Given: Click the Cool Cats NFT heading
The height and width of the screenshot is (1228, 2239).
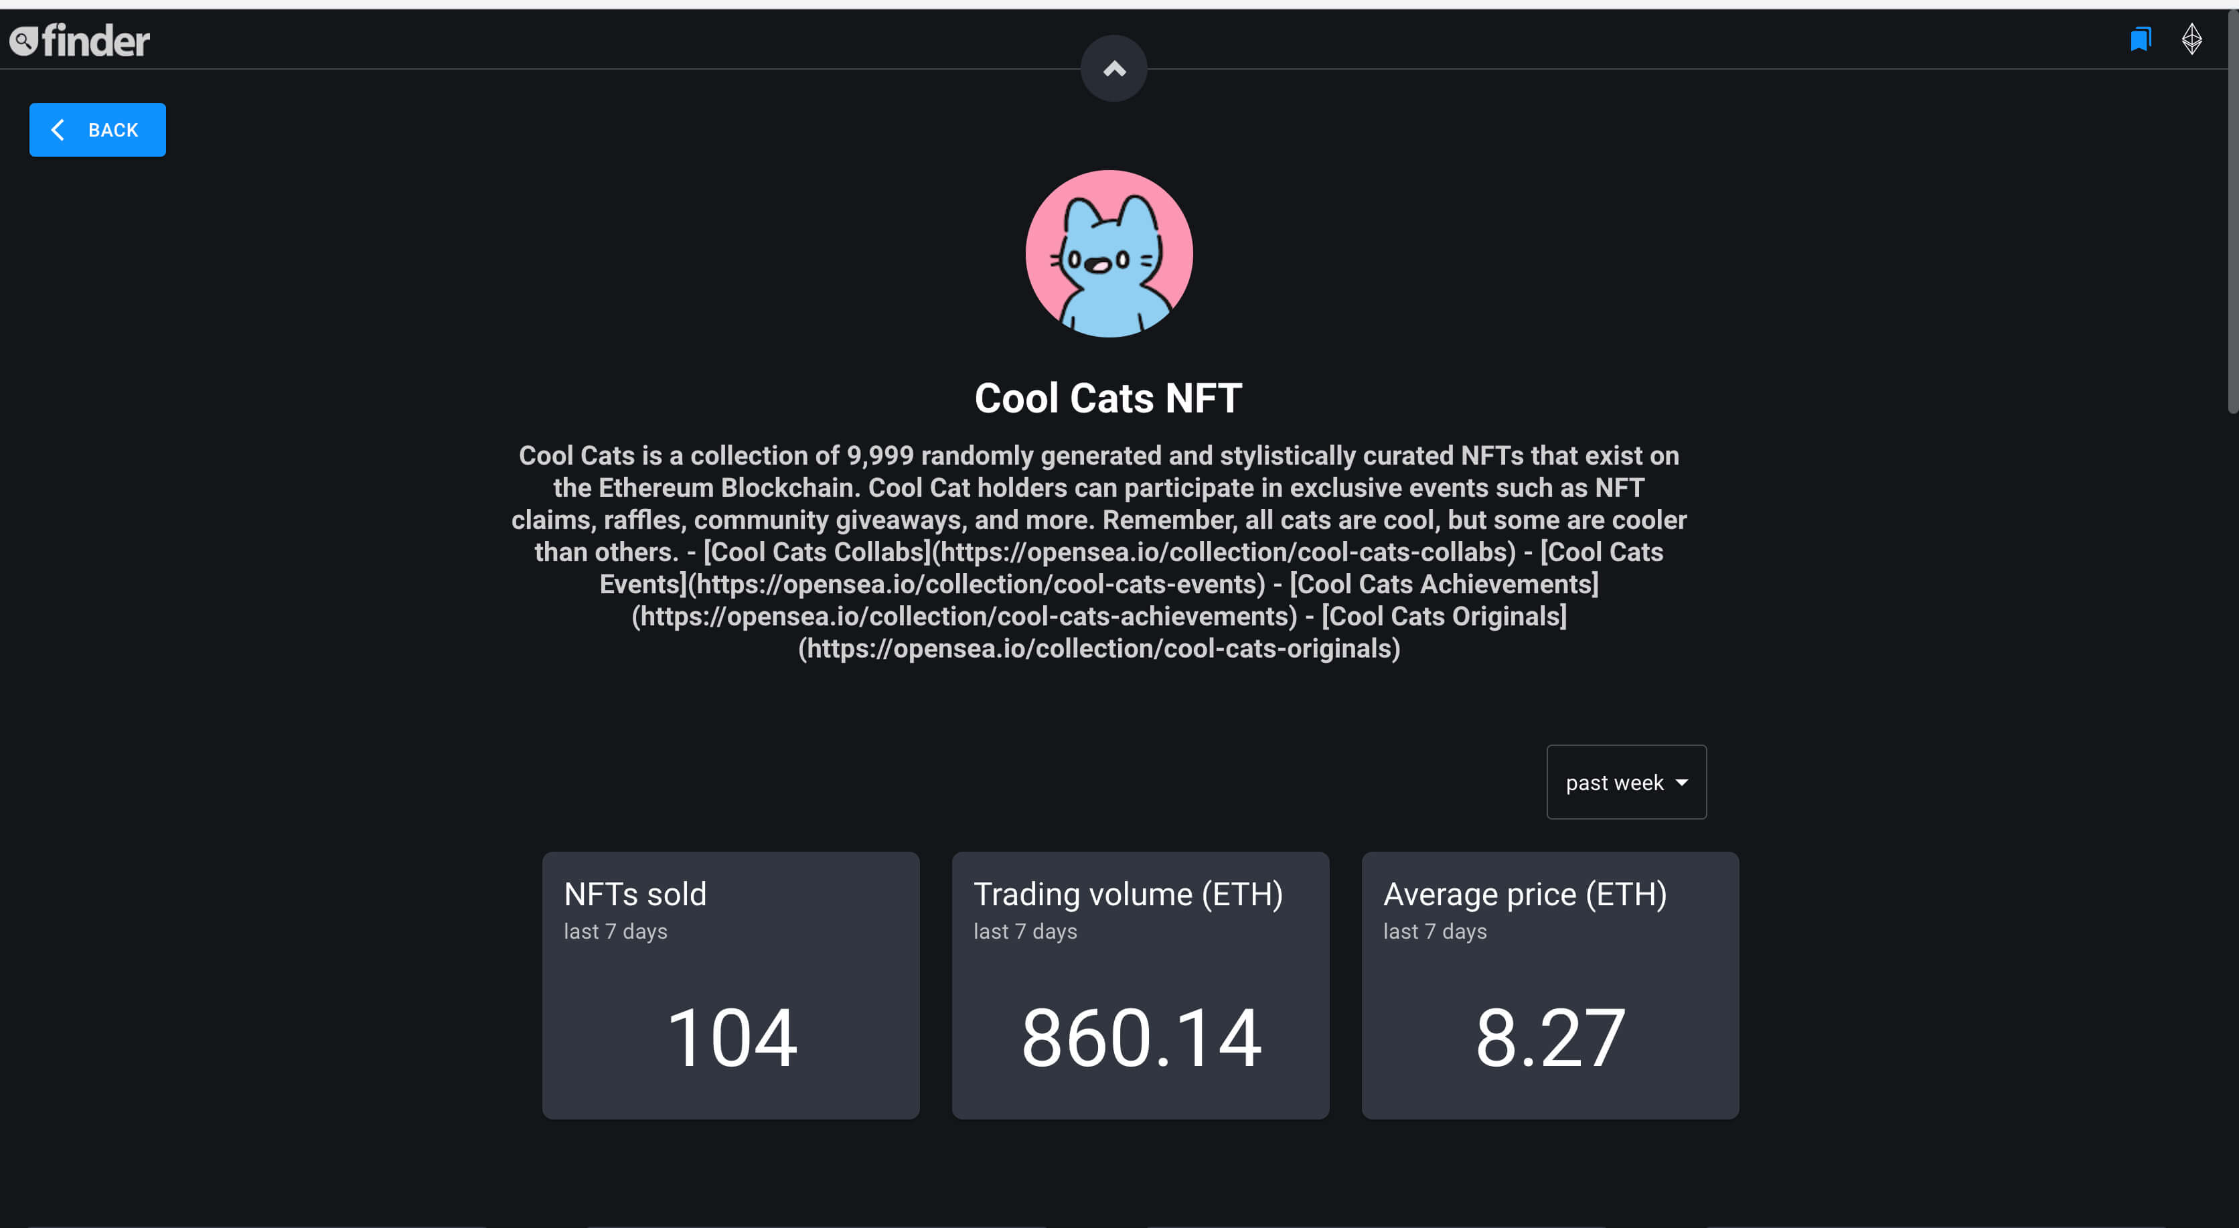Looking at the screenshot, I should click(1108, 398).
